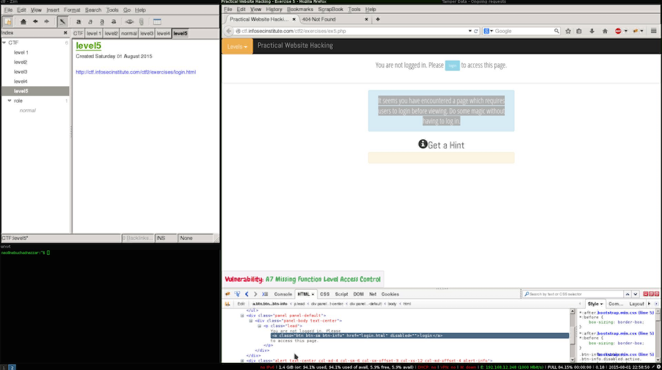Go forward in Zim page history
Viewport: 662px width, 370px height.
pyautogui.click(x=47, y=21)
